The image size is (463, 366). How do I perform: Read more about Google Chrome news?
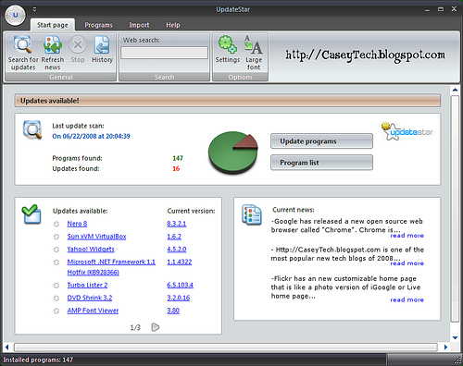(x=407, y=236)
